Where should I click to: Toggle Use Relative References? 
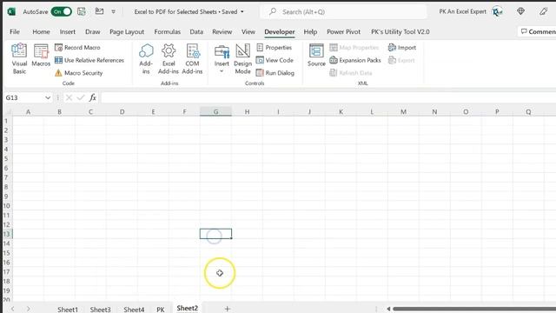(89, 60)
